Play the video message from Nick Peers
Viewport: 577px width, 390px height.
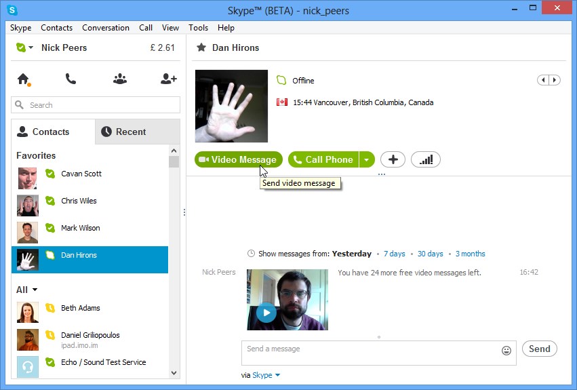266,313
